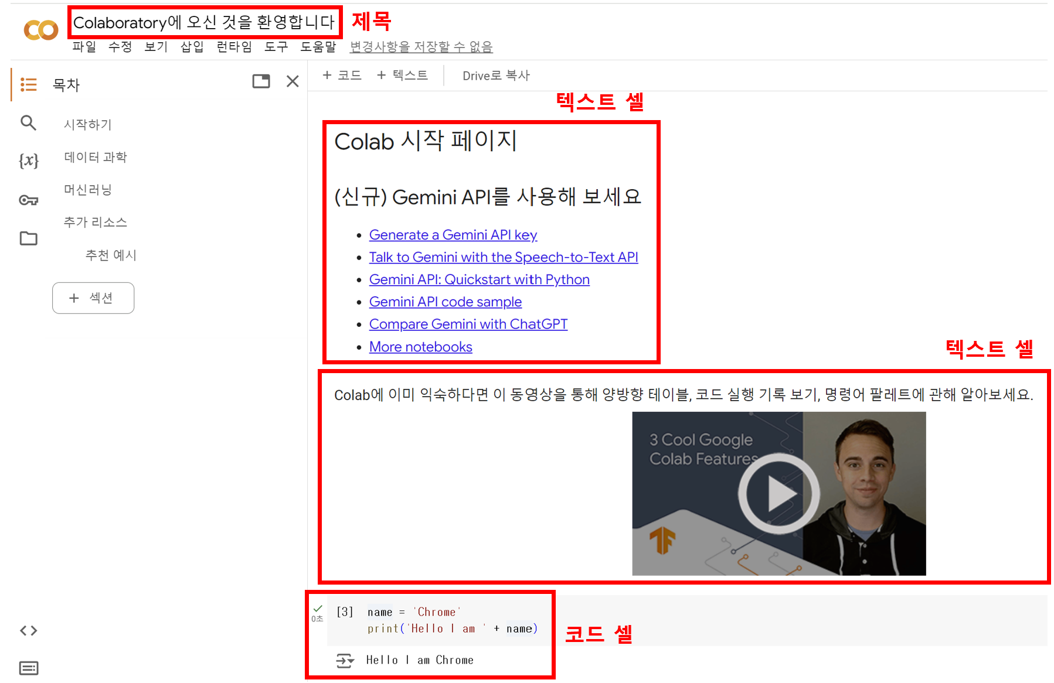Add a text cell with + 텍스트
The height and width of the screenshot is (683, 1054).
[402, 75]
